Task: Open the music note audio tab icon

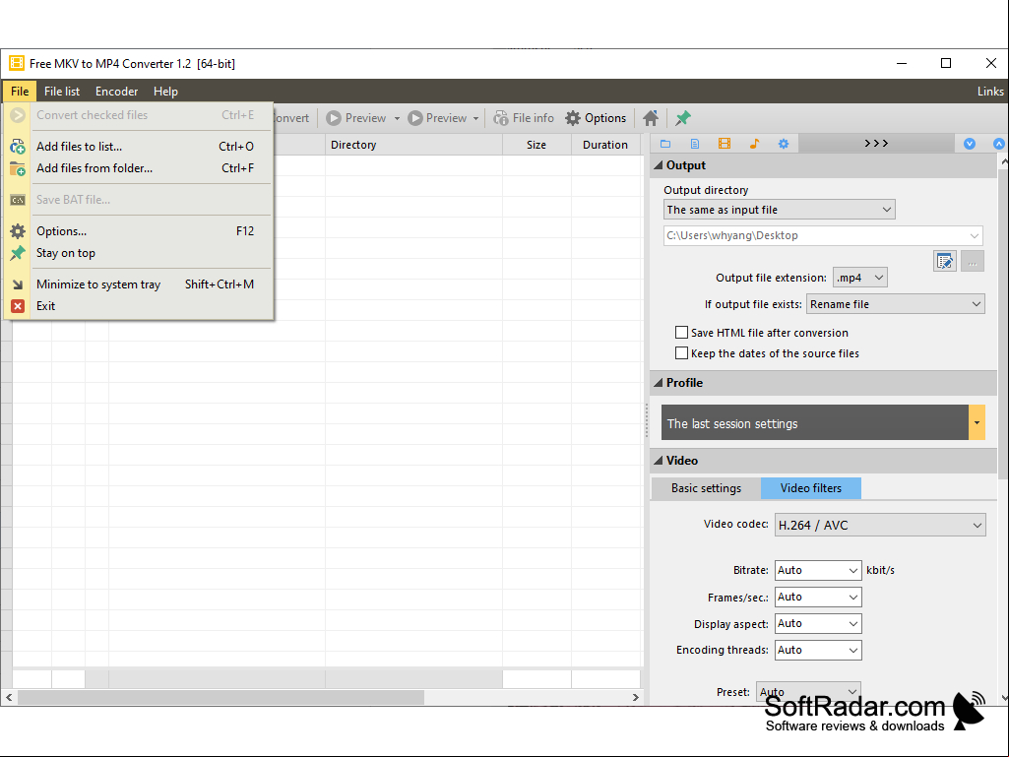Action: [754, 144]
